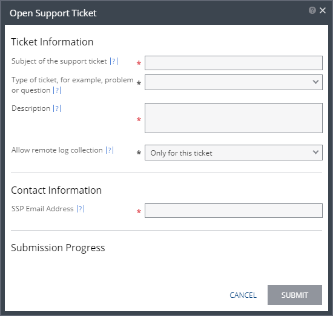Show help for Allow remote log collection
Screen dimensions: 333x316
110,150
